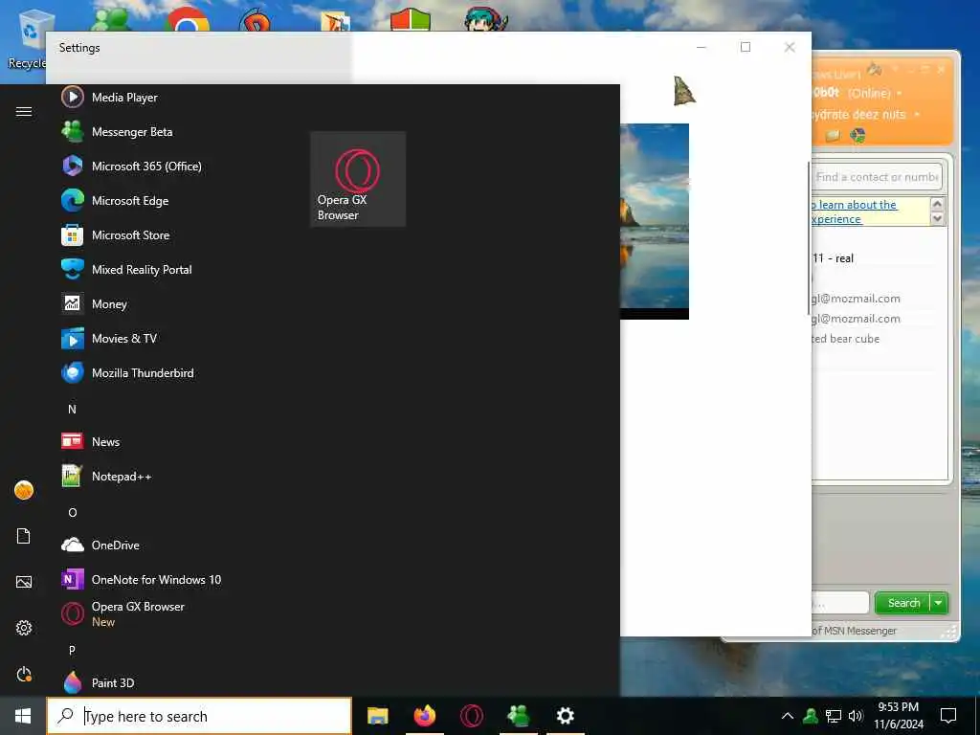Click the green Search button in Messenger
This screenshot has height=735, width=980.
pos(903,603)
